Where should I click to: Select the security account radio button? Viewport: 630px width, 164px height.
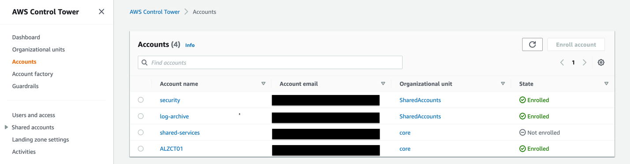pos(141,100)
